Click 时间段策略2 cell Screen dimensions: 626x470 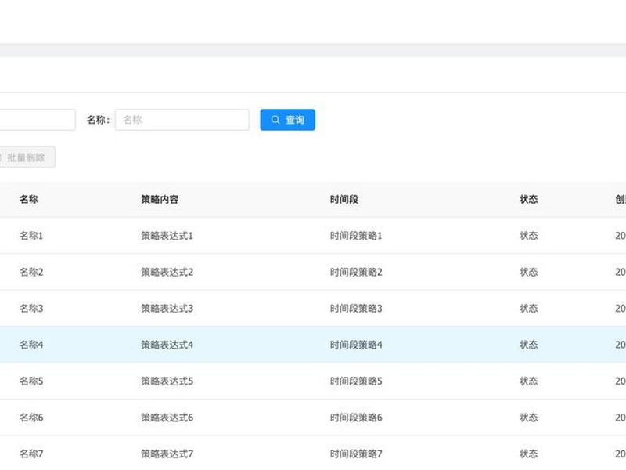356,272
